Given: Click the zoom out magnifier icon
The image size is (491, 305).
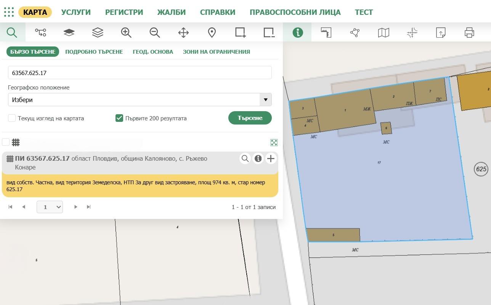Looking at the screenshot, I should click(x=155, y=32).
